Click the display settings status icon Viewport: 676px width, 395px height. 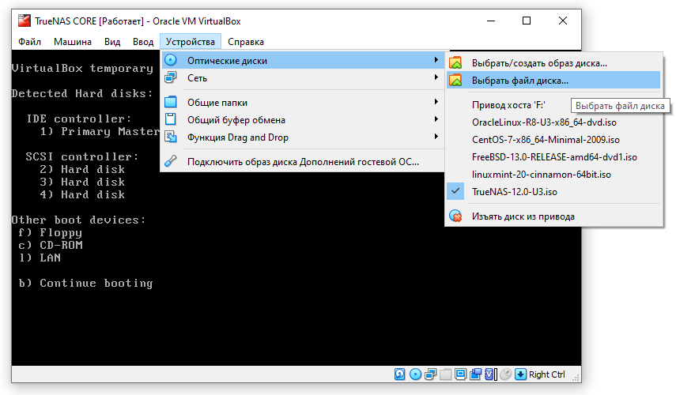click(460, 374)
